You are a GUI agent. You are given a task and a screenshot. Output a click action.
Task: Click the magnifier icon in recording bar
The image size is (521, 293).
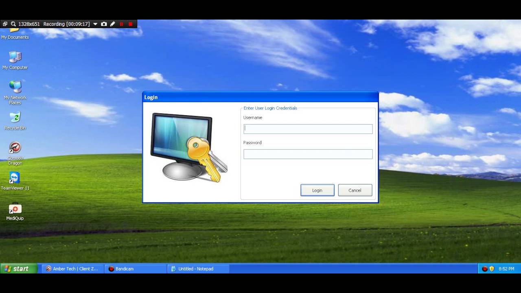13,24
